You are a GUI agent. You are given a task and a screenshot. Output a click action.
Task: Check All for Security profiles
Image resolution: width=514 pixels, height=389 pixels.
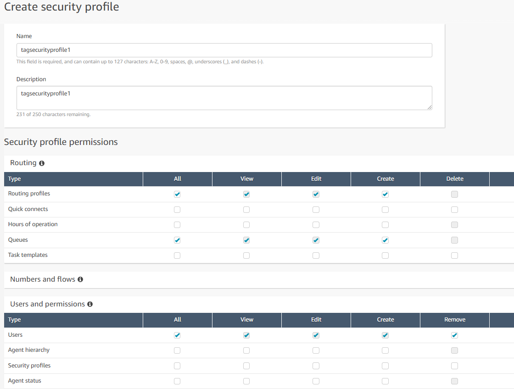177,366
